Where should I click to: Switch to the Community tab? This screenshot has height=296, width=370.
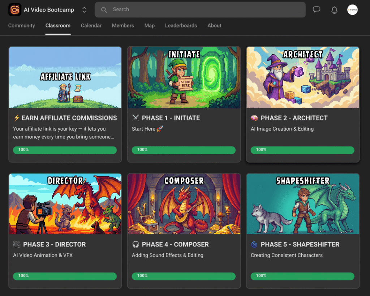point(22,26)
